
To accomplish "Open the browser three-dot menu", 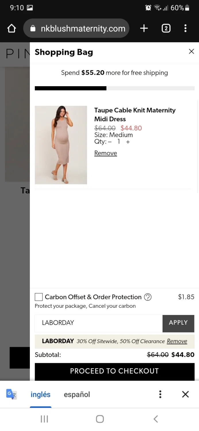I will 186,28.
